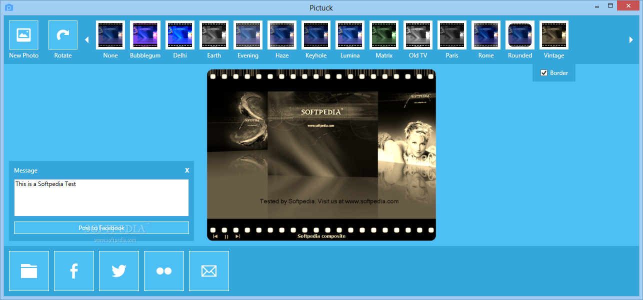This screenshot has width=643, height=300.
Task: Click the filtered photo preview
Action: [x=321, y=155]
